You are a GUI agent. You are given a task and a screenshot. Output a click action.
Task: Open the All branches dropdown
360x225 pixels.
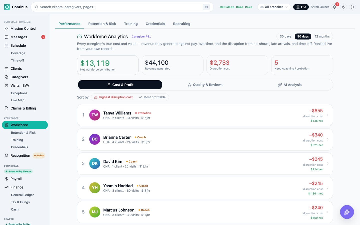tap(274, 7)
